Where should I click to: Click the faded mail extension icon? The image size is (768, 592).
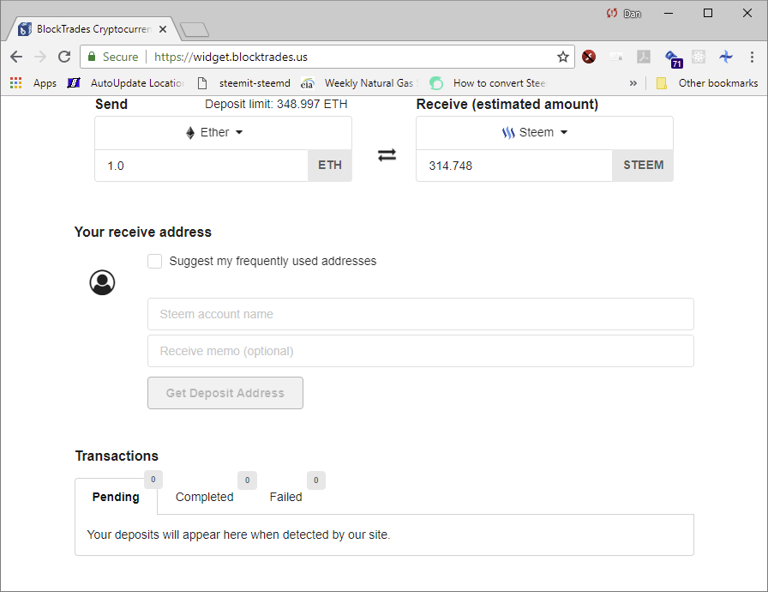pos(616,57)
